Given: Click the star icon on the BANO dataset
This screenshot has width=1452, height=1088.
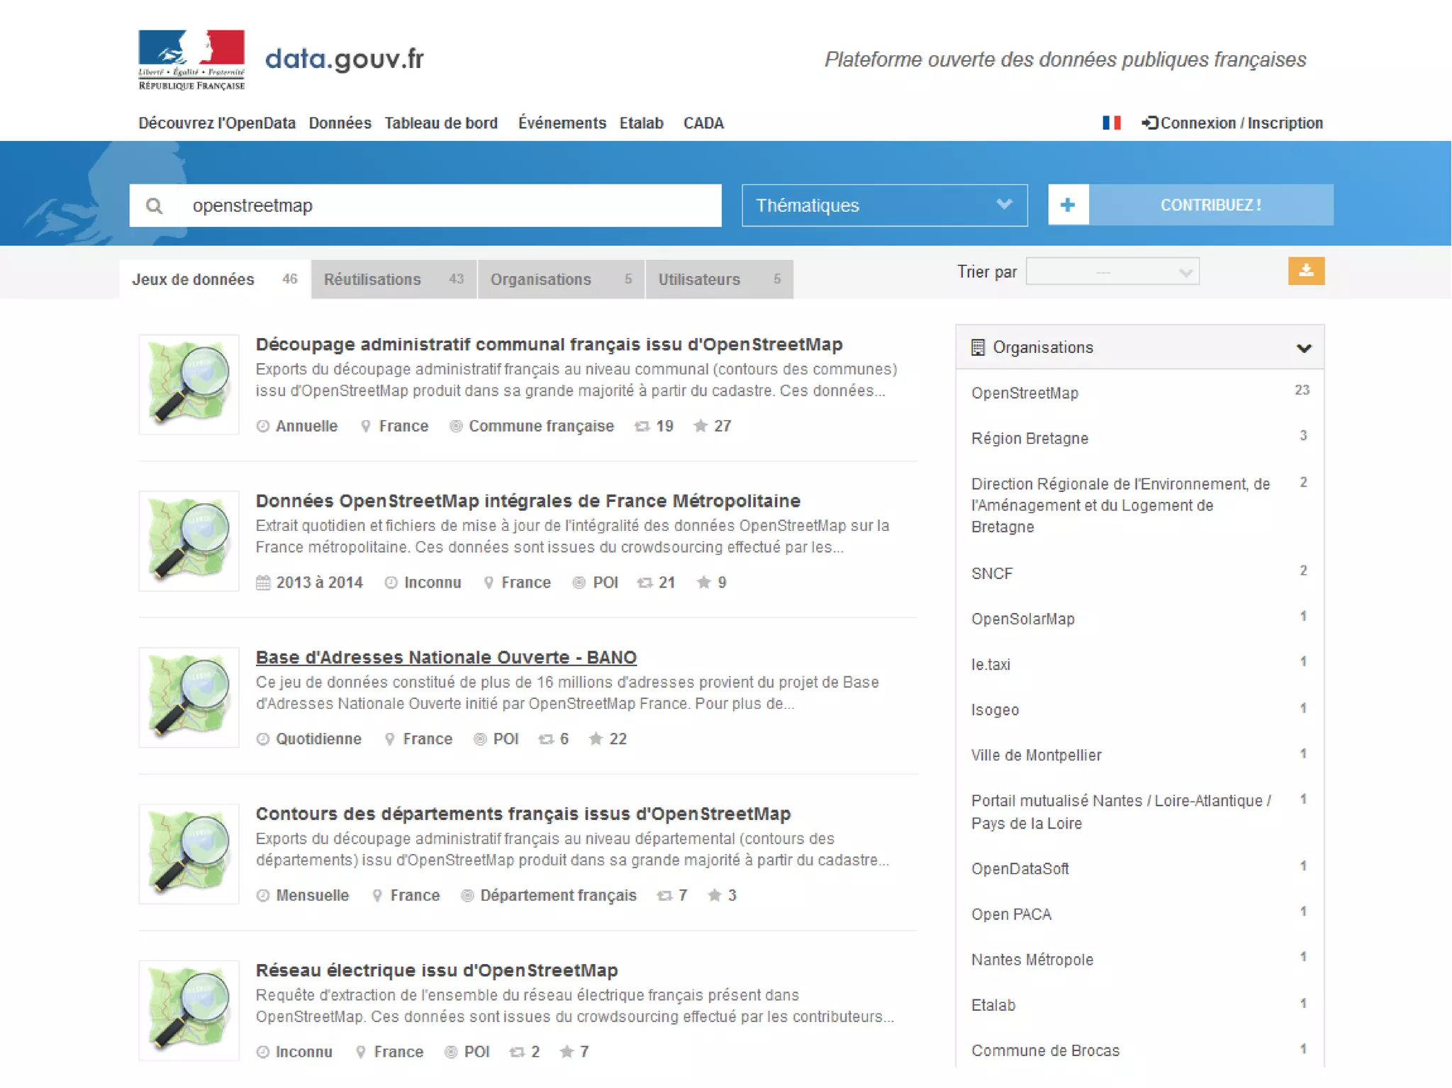Looking at the screenshot, I should point(596,739).
